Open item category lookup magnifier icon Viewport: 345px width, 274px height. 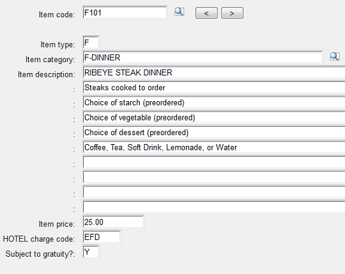pyautogui.click(x=335, y=56)
